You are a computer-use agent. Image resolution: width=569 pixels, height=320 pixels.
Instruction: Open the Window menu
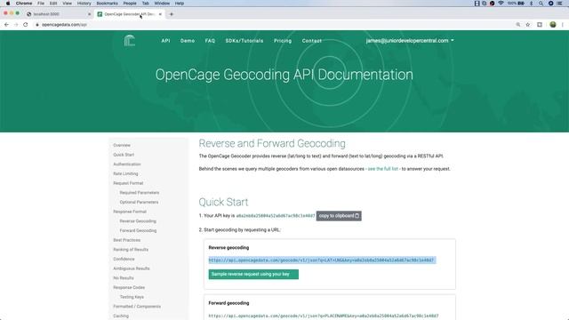click(162, 4)
